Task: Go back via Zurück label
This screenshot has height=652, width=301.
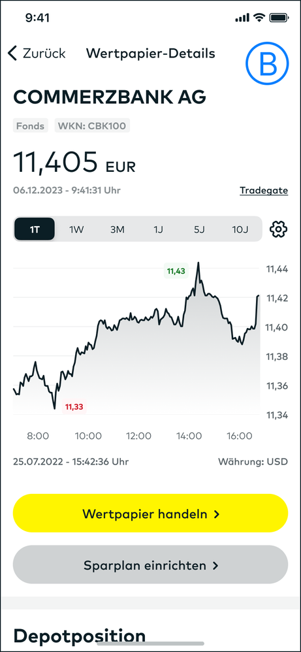Action: tap(44, 54)
